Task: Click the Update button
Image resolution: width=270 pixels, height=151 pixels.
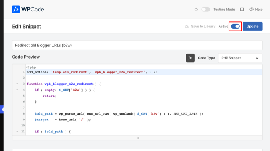Action: pyautogui.click(x=253, y=26)
